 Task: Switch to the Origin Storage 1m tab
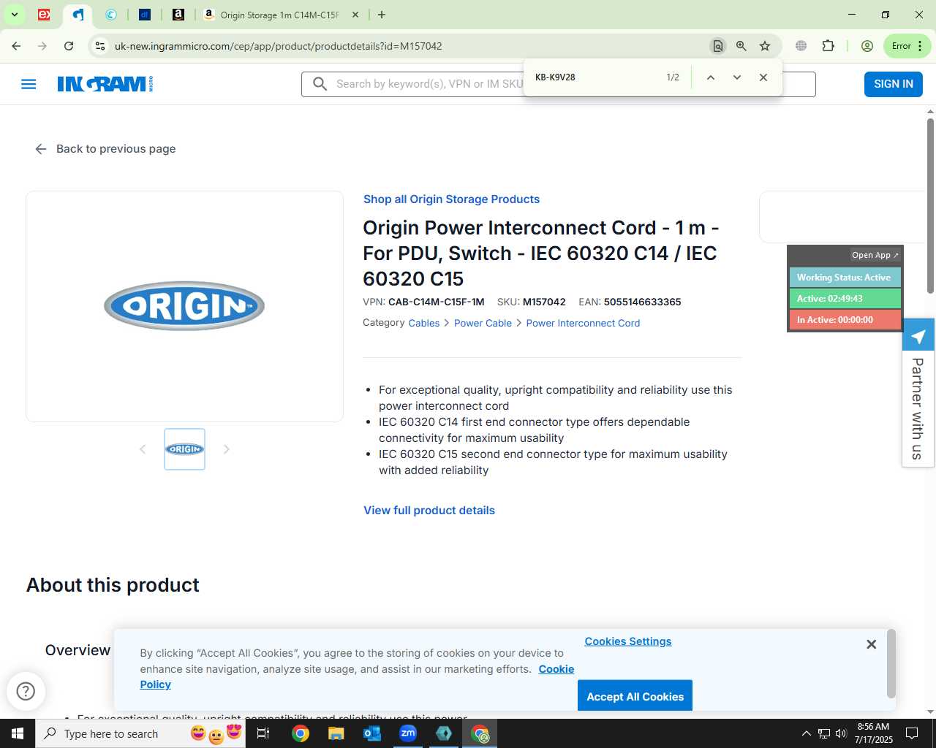tap(280, 15)
